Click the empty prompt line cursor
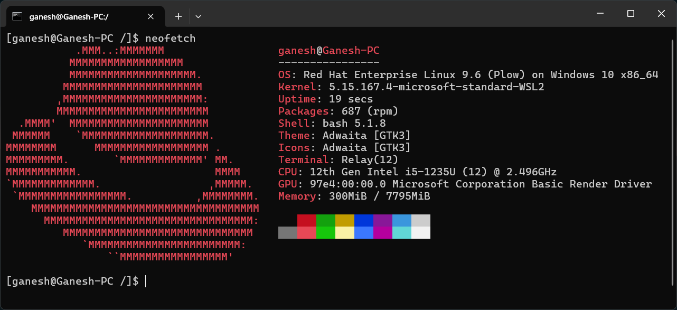Image resolution: width=677 pixels, height=310 pixels. tap(145, 281)
